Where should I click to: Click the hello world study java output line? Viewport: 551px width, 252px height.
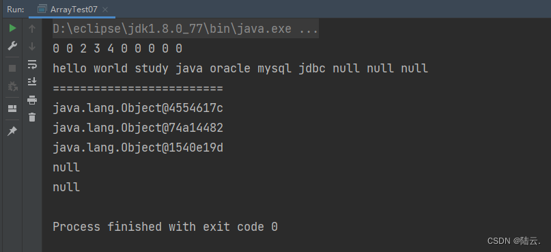[240, 68]
